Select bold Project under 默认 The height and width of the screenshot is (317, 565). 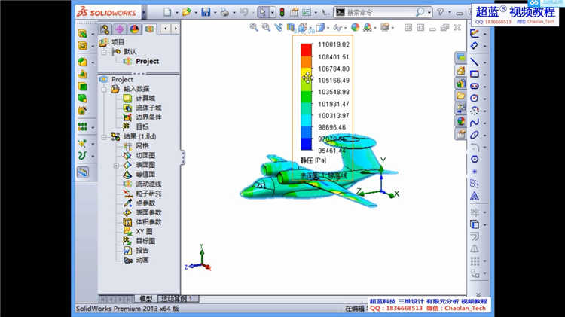click(148, 61)
